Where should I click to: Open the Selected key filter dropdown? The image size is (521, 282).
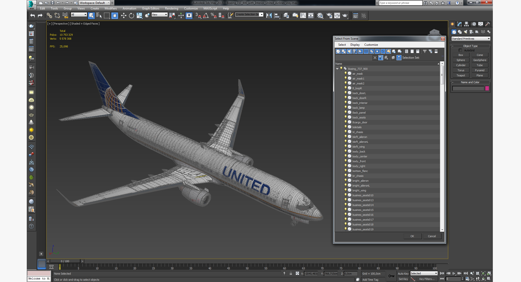424,274
